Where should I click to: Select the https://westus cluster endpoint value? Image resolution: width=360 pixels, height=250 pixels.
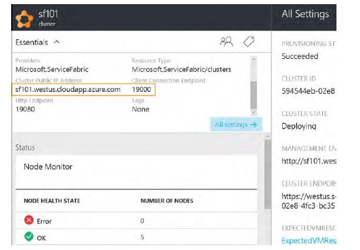(309, 201)
